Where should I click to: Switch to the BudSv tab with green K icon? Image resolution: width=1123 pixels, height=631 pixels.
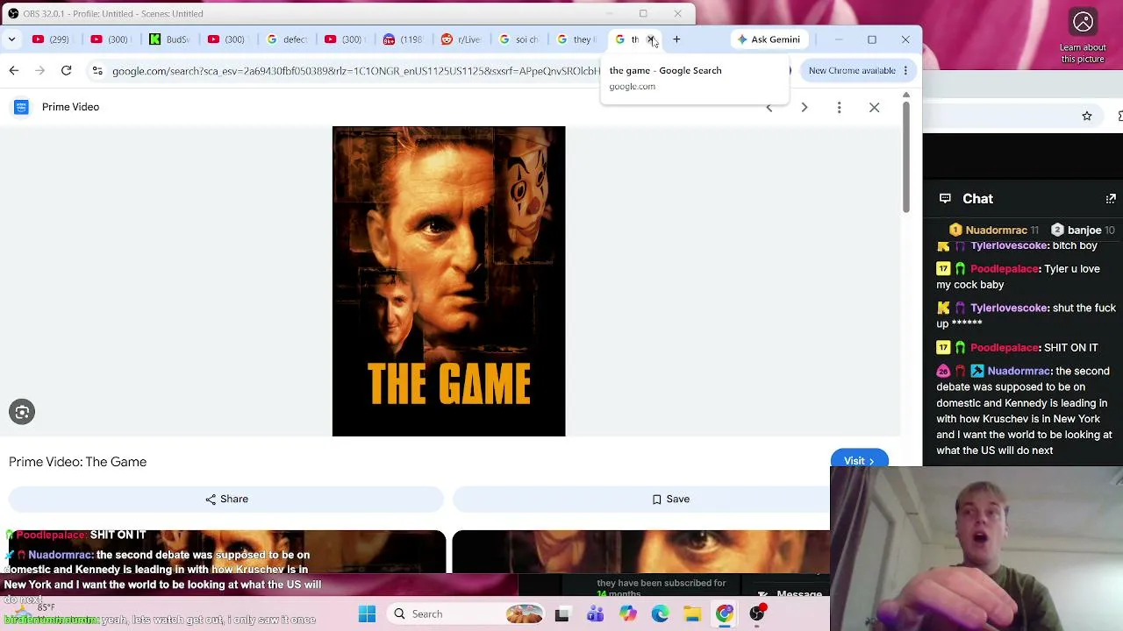coord(169,39)
